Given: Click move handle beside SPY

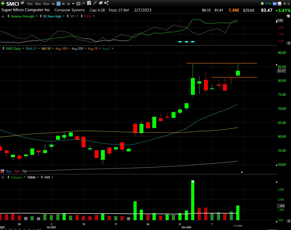Looking at the screenshot, I should click(x=68, y=16).
